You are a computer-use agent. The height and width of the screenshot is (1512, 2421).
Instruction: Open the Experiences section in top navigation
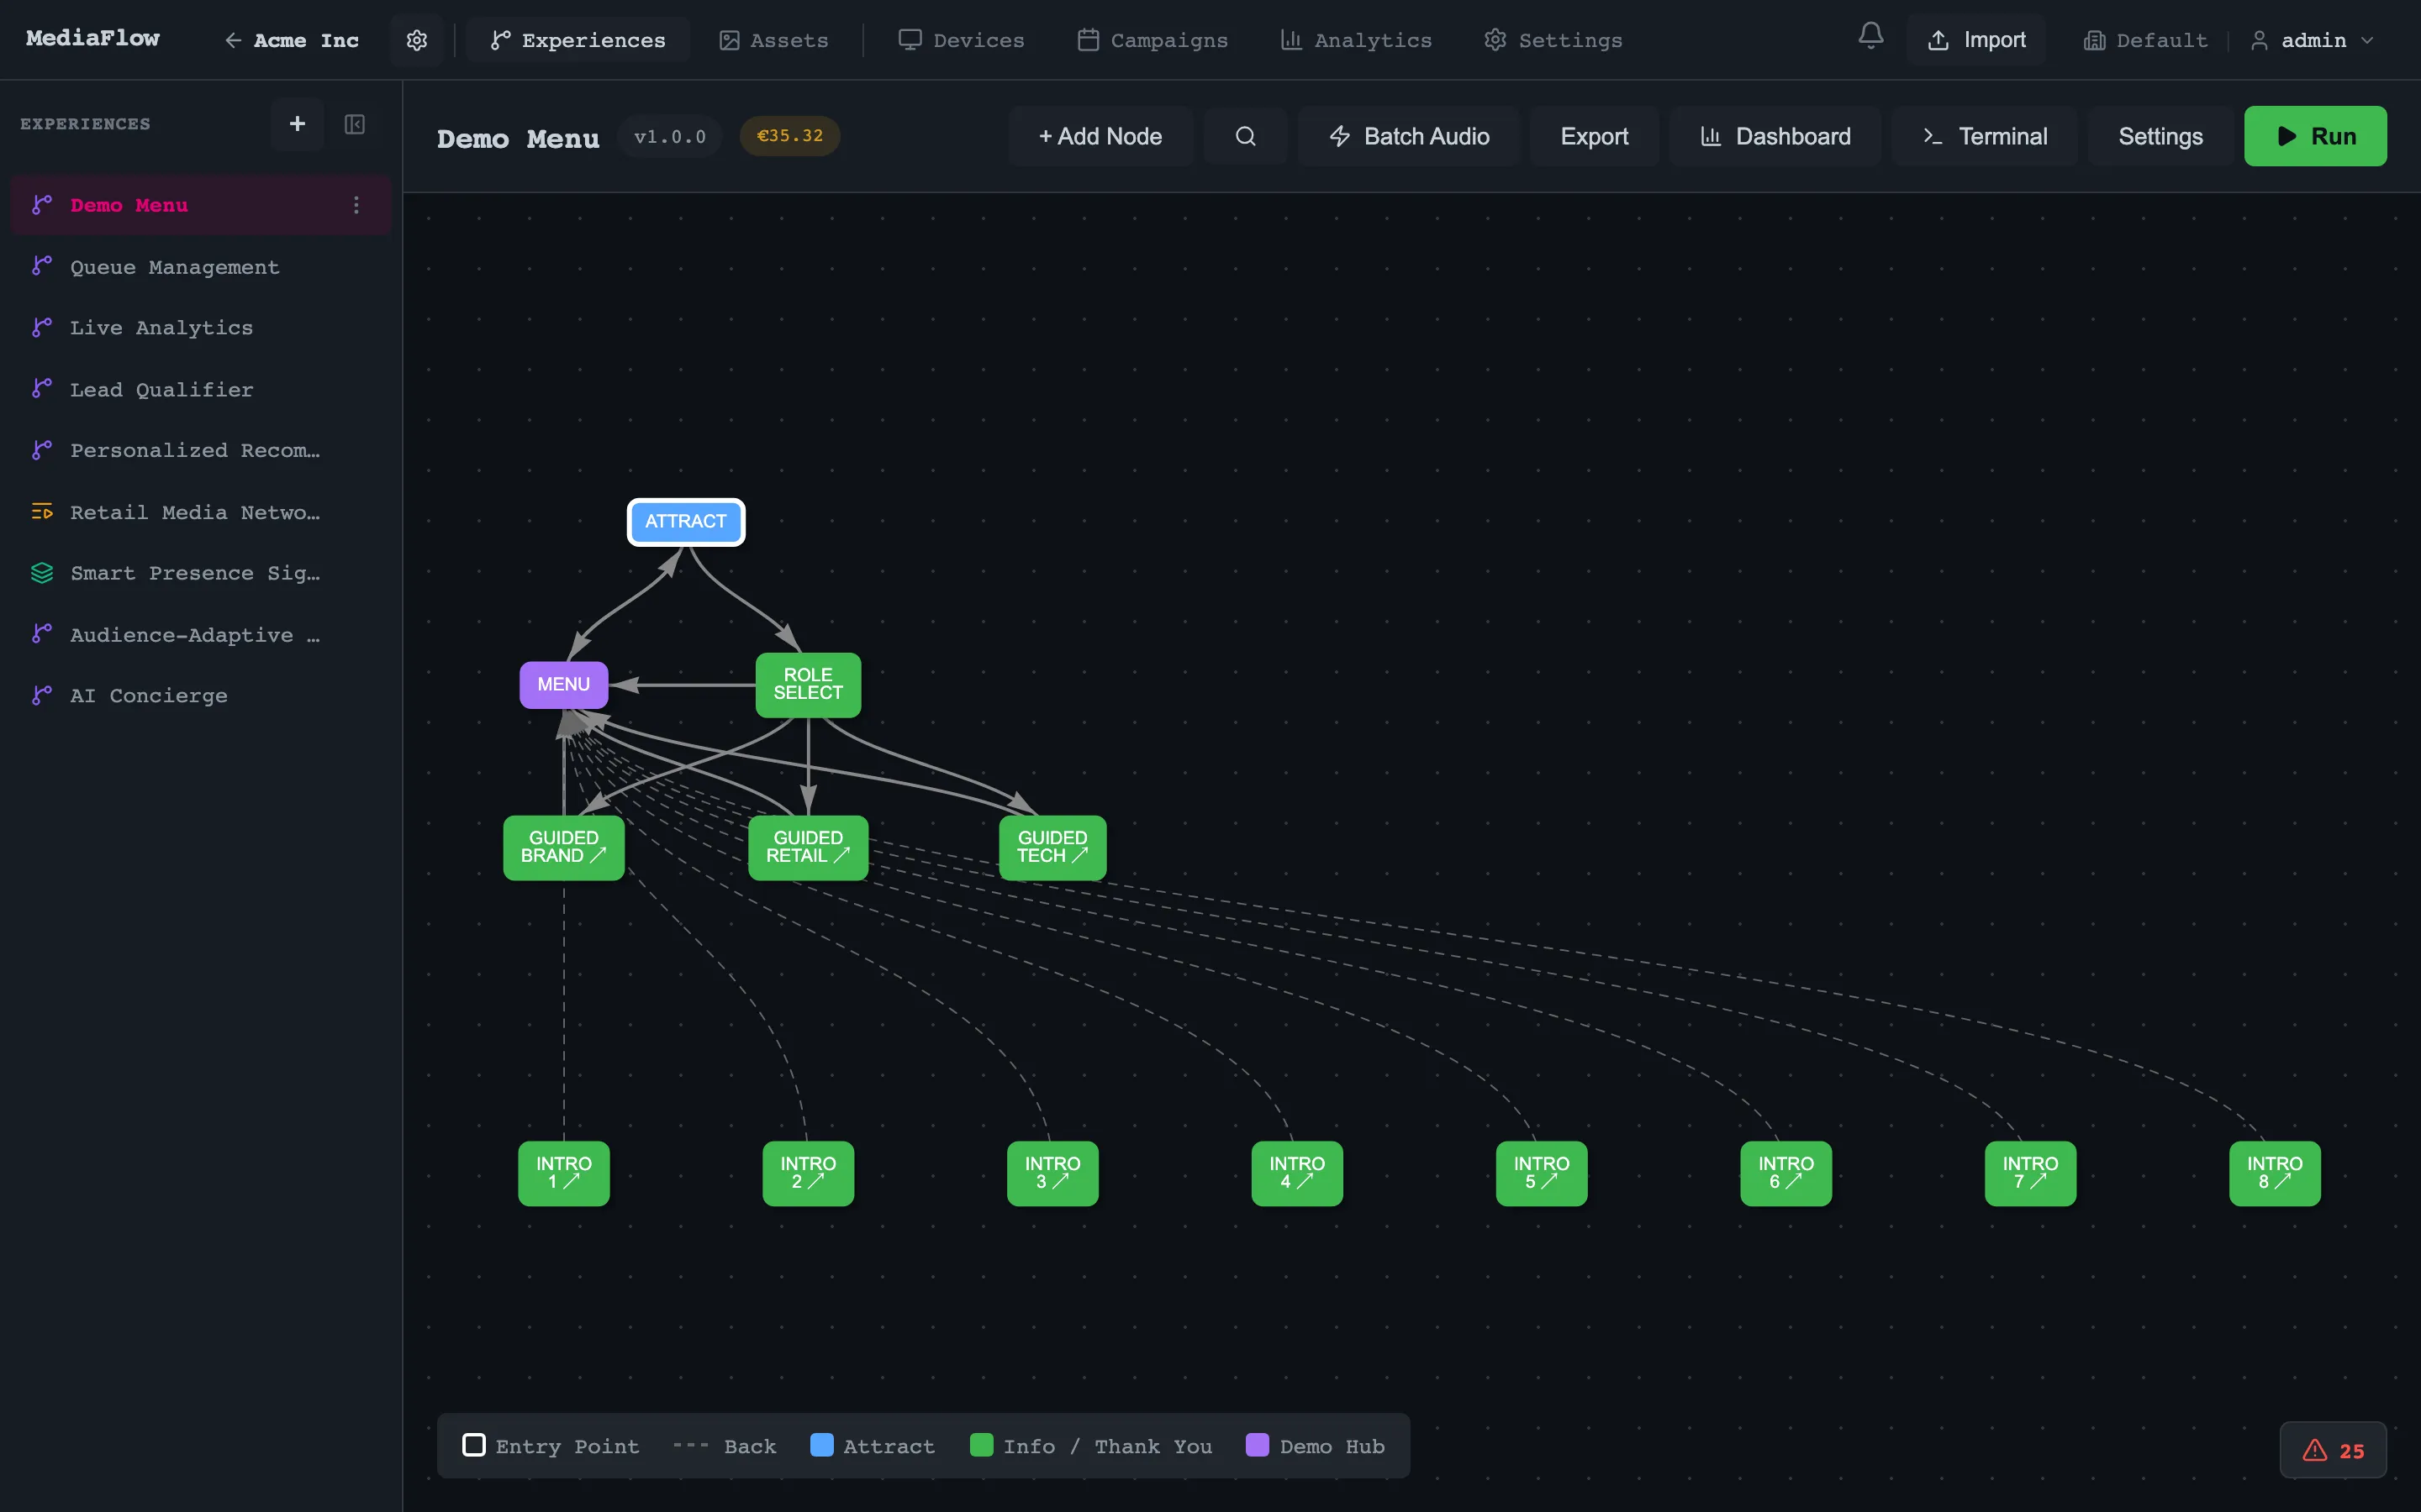coord(578,39)
